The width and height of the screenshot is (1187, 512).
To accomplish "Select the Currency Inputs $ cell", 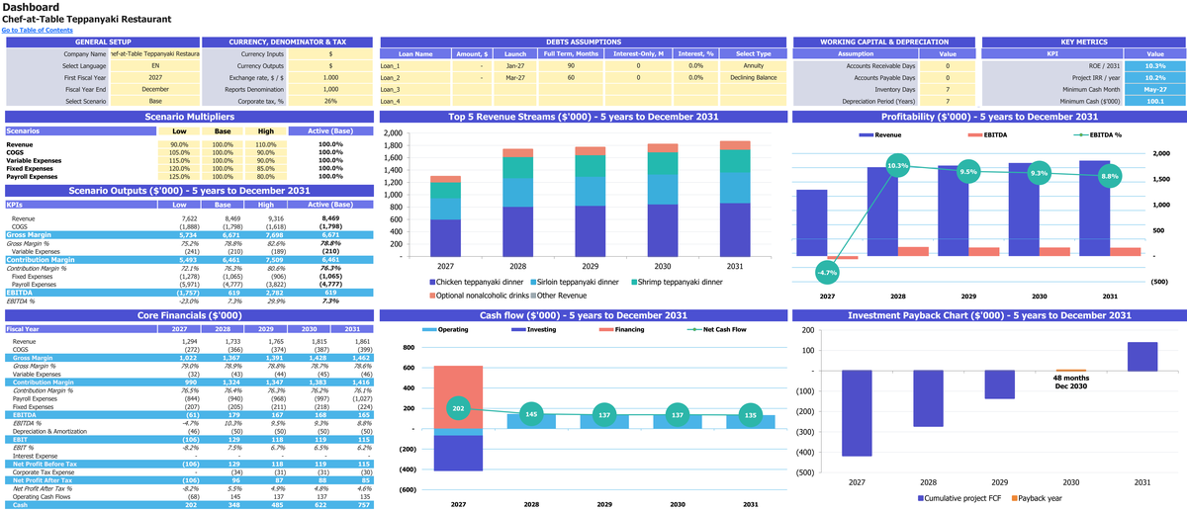I will point(330,53).
